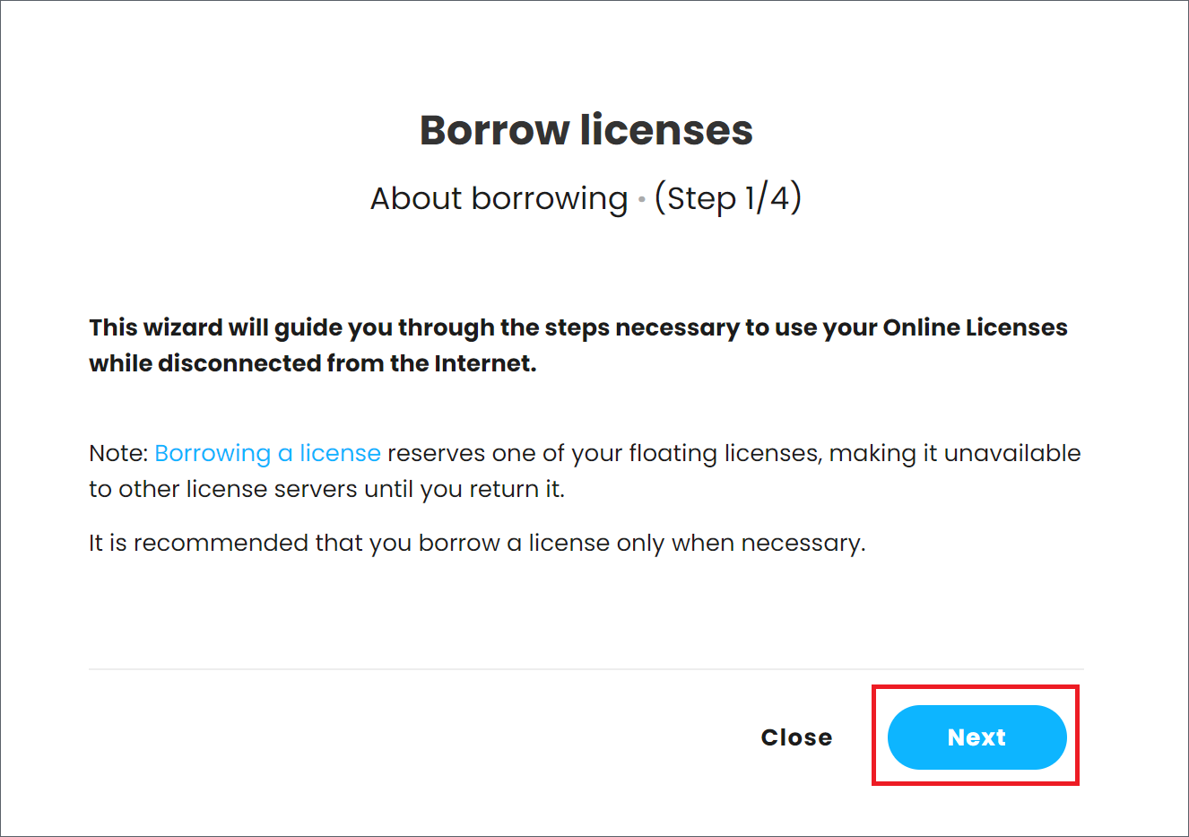Screen dimensions: 1189x837
Task: Click 'Online Licenses' in the bold text
Action: point(976,327)
